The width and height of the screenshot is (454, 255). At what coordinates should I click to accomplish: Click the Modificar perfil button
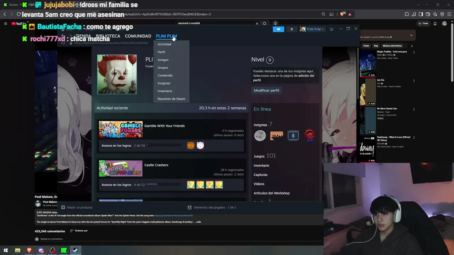[x=266, y=90]
